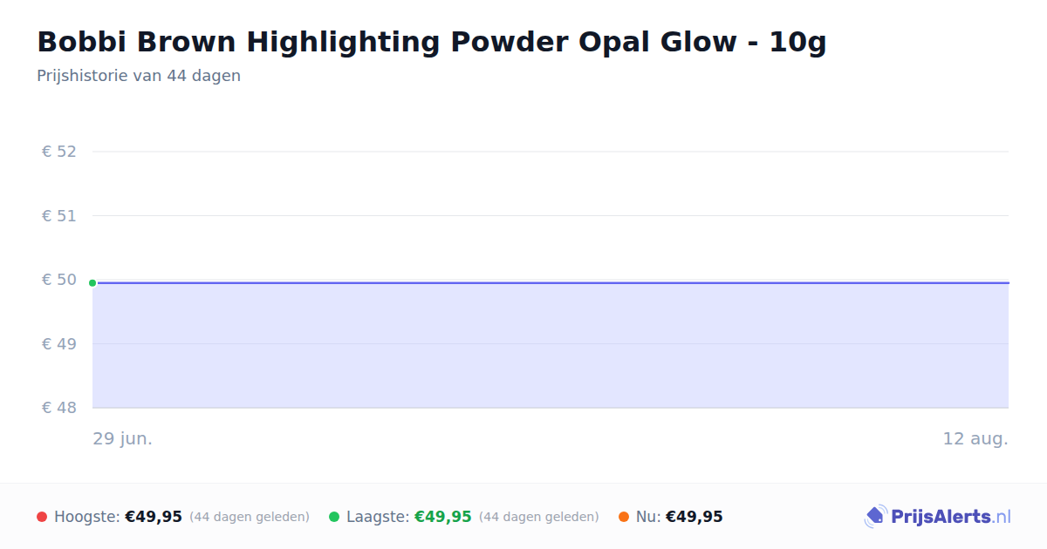1047x549 pixels.
Task: Click the PrijsAlerts tag logo icon
Action: [876, 517]
